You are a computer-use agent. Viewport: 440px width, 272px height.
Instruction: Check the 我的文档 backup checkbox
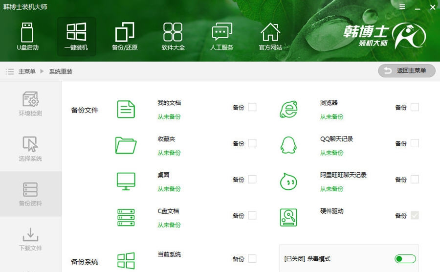252,107
